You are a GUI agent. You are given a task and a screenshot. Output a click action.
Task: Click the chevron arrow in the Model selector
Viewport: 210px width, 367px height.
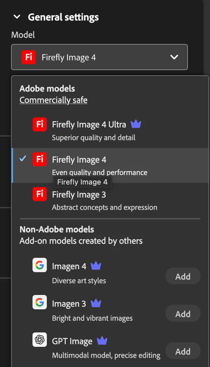point(174,57)
